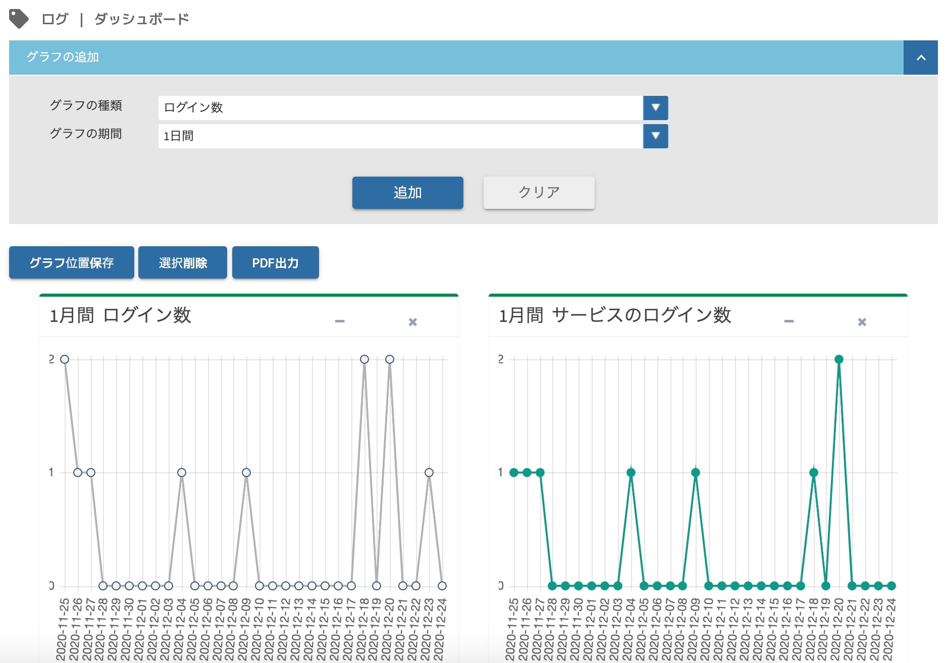Viewport: 945px width, 663px height.
Task: Click the 2020-11-25 data point in ログイン数 chart
Action: click(65, 359)
